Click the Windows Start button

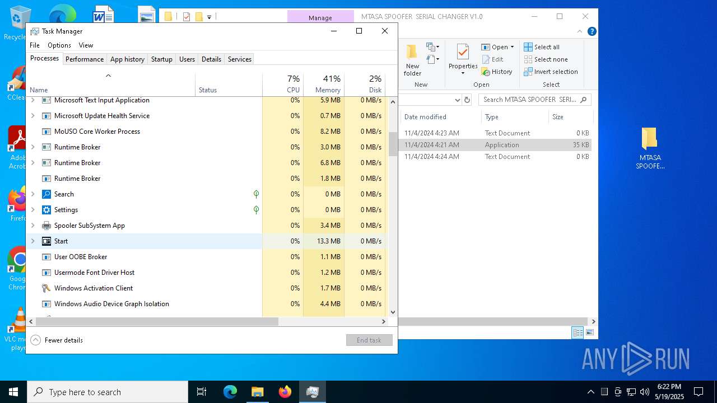point(13,392)
